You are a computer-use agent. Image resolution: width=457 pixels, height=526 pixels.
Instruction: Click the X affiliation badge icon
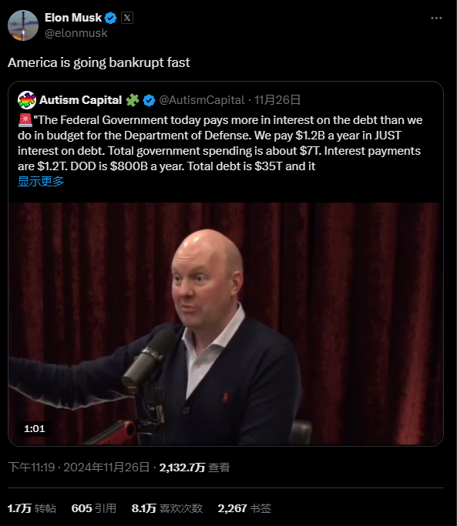127,18
